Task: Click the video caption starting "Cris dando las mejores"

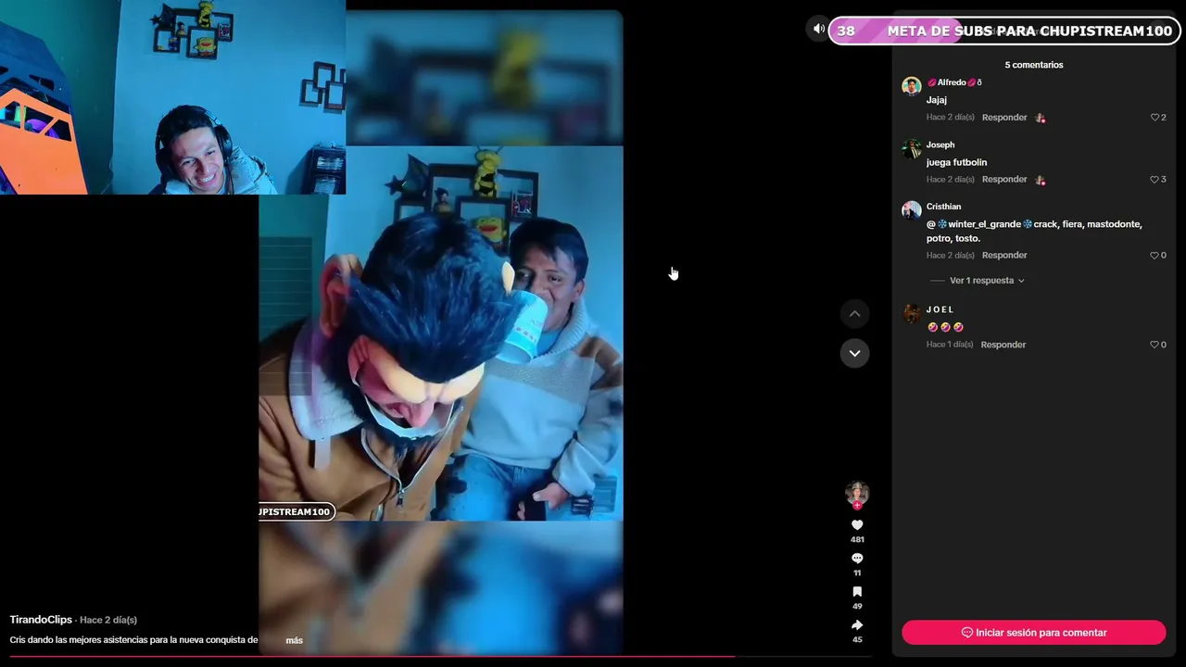Action: click(133, 640)
